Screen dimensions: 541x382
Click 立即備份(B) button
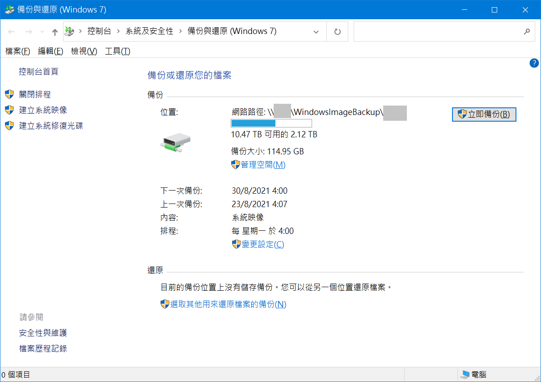coord(484,115)
